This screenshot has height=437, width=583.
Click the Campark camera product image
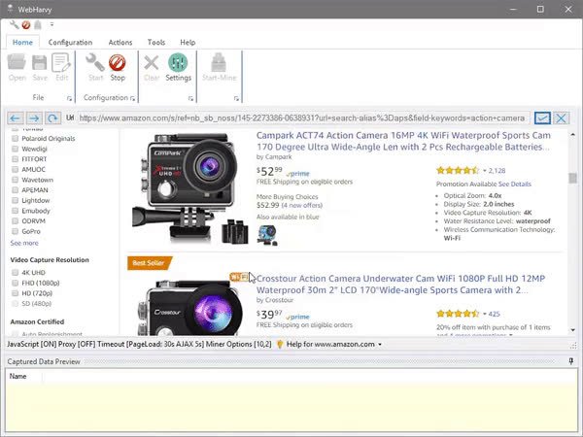pos(189,188)
